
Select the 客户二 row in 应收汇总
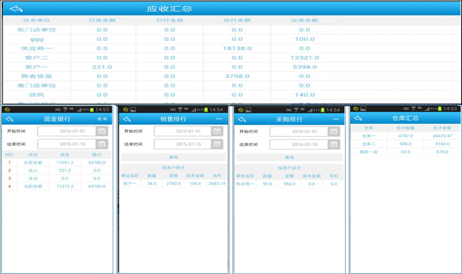tap(37, 57)
